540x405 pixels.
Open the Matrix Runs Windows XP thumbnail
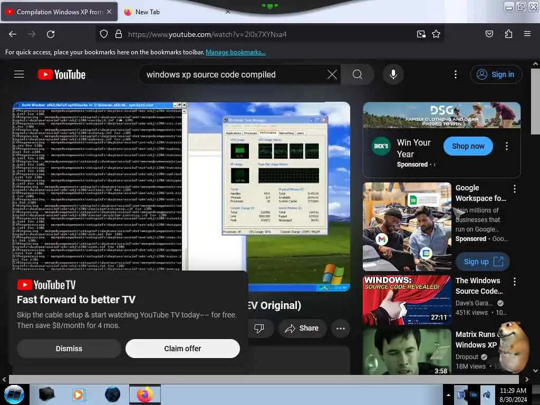tap(407, 351)
